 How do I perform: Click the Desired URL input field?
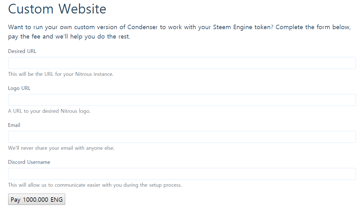(x=182, y=63)
